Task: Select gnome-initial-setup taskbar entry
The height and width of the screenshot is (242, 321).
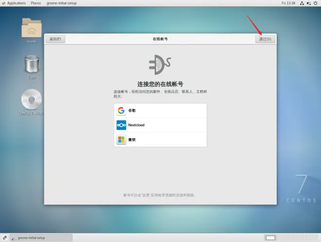Action: [x=41, y=238]
